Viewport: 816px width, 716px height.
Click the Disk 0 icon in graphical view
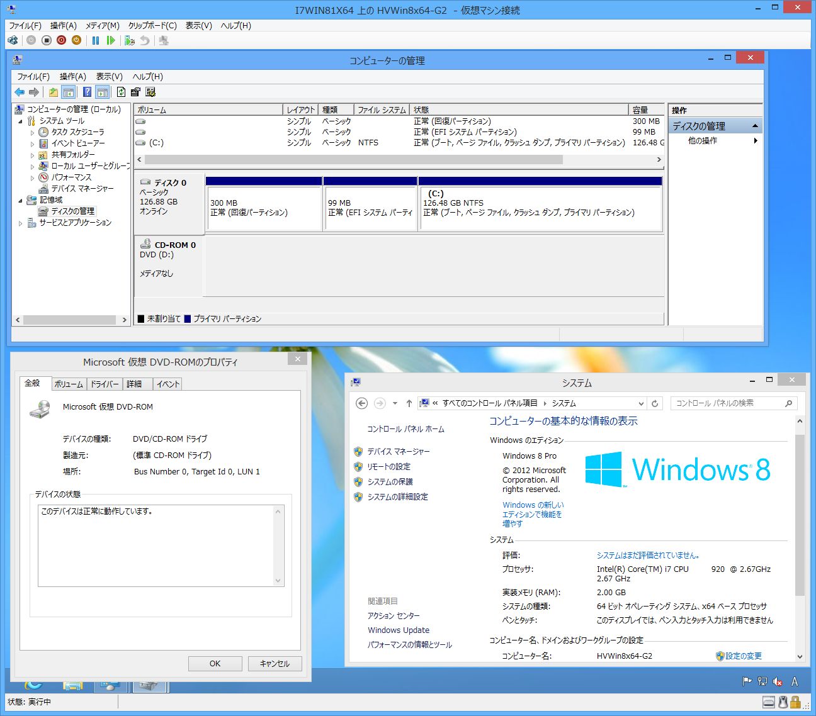coord(145,182)
